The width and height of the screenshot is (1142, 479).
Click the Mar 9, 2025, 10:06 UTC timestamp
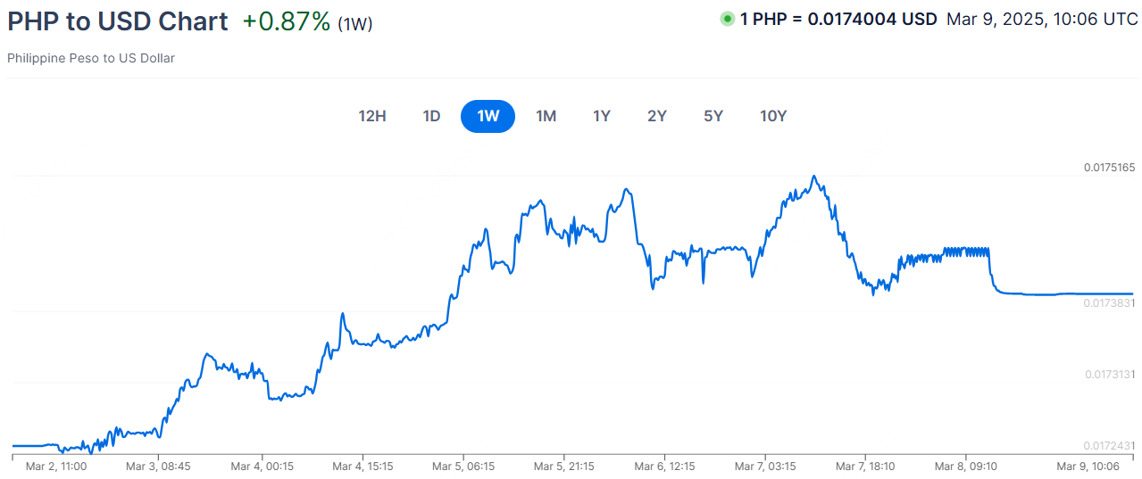pos(1042,19)
